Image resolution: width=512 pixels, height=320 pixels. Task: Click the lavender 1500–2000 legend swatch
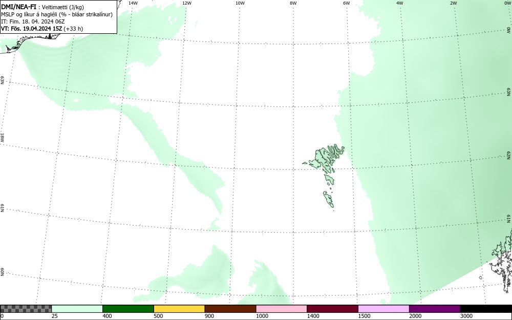383,309
